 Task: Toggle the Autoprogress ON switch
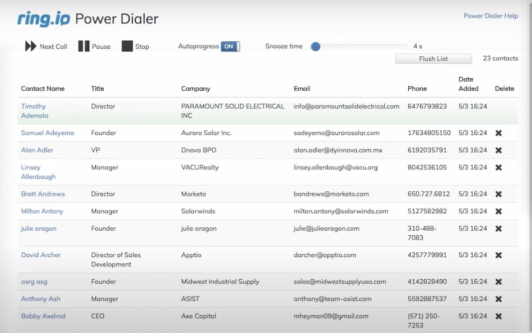[x=230, y=46]
